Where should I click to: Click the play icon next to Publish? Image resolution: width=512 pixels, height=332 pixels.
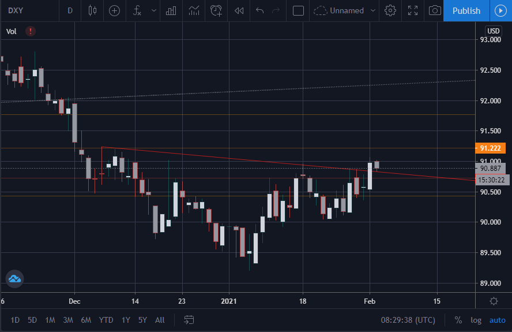pyautogui.click(x=500, y=10)
